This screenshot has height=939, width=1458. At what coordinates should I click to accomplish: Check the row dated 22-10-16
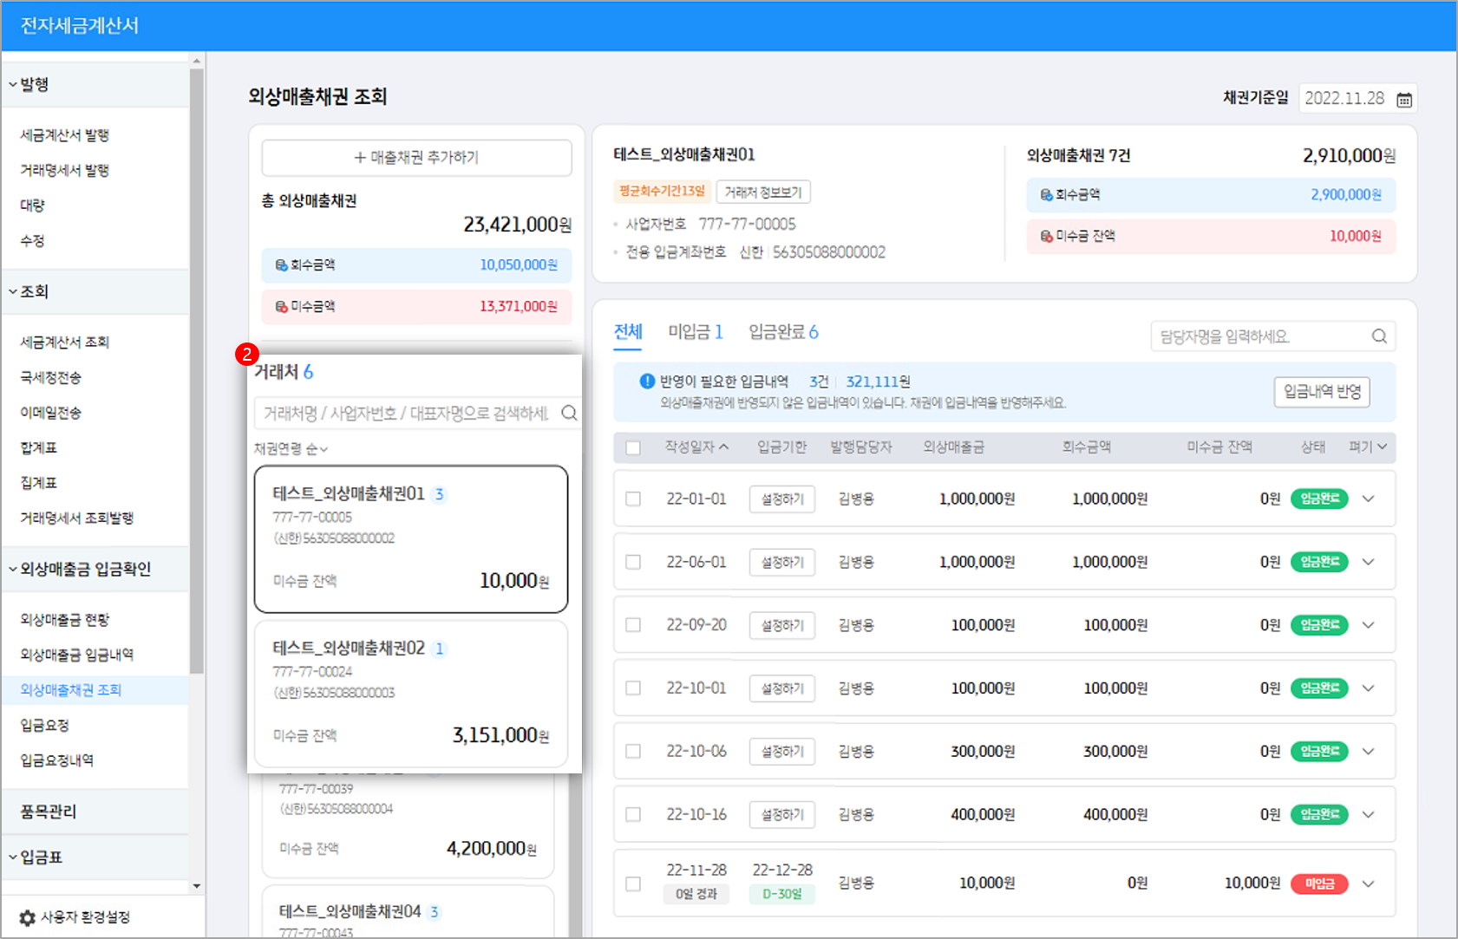(x=633, y=815)
